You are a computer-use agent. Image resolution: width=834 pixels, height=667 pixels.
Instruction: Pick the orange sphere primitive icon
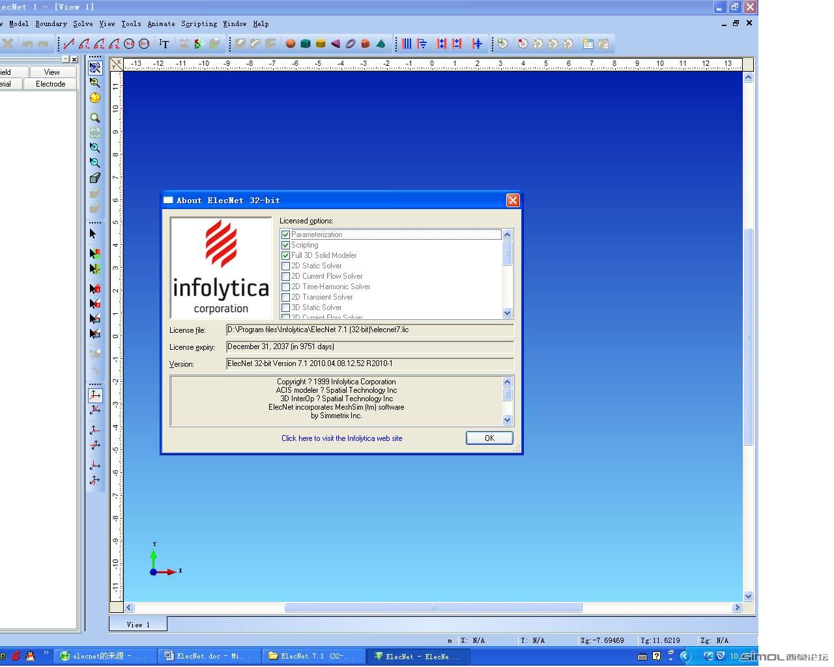pos(291,44)
